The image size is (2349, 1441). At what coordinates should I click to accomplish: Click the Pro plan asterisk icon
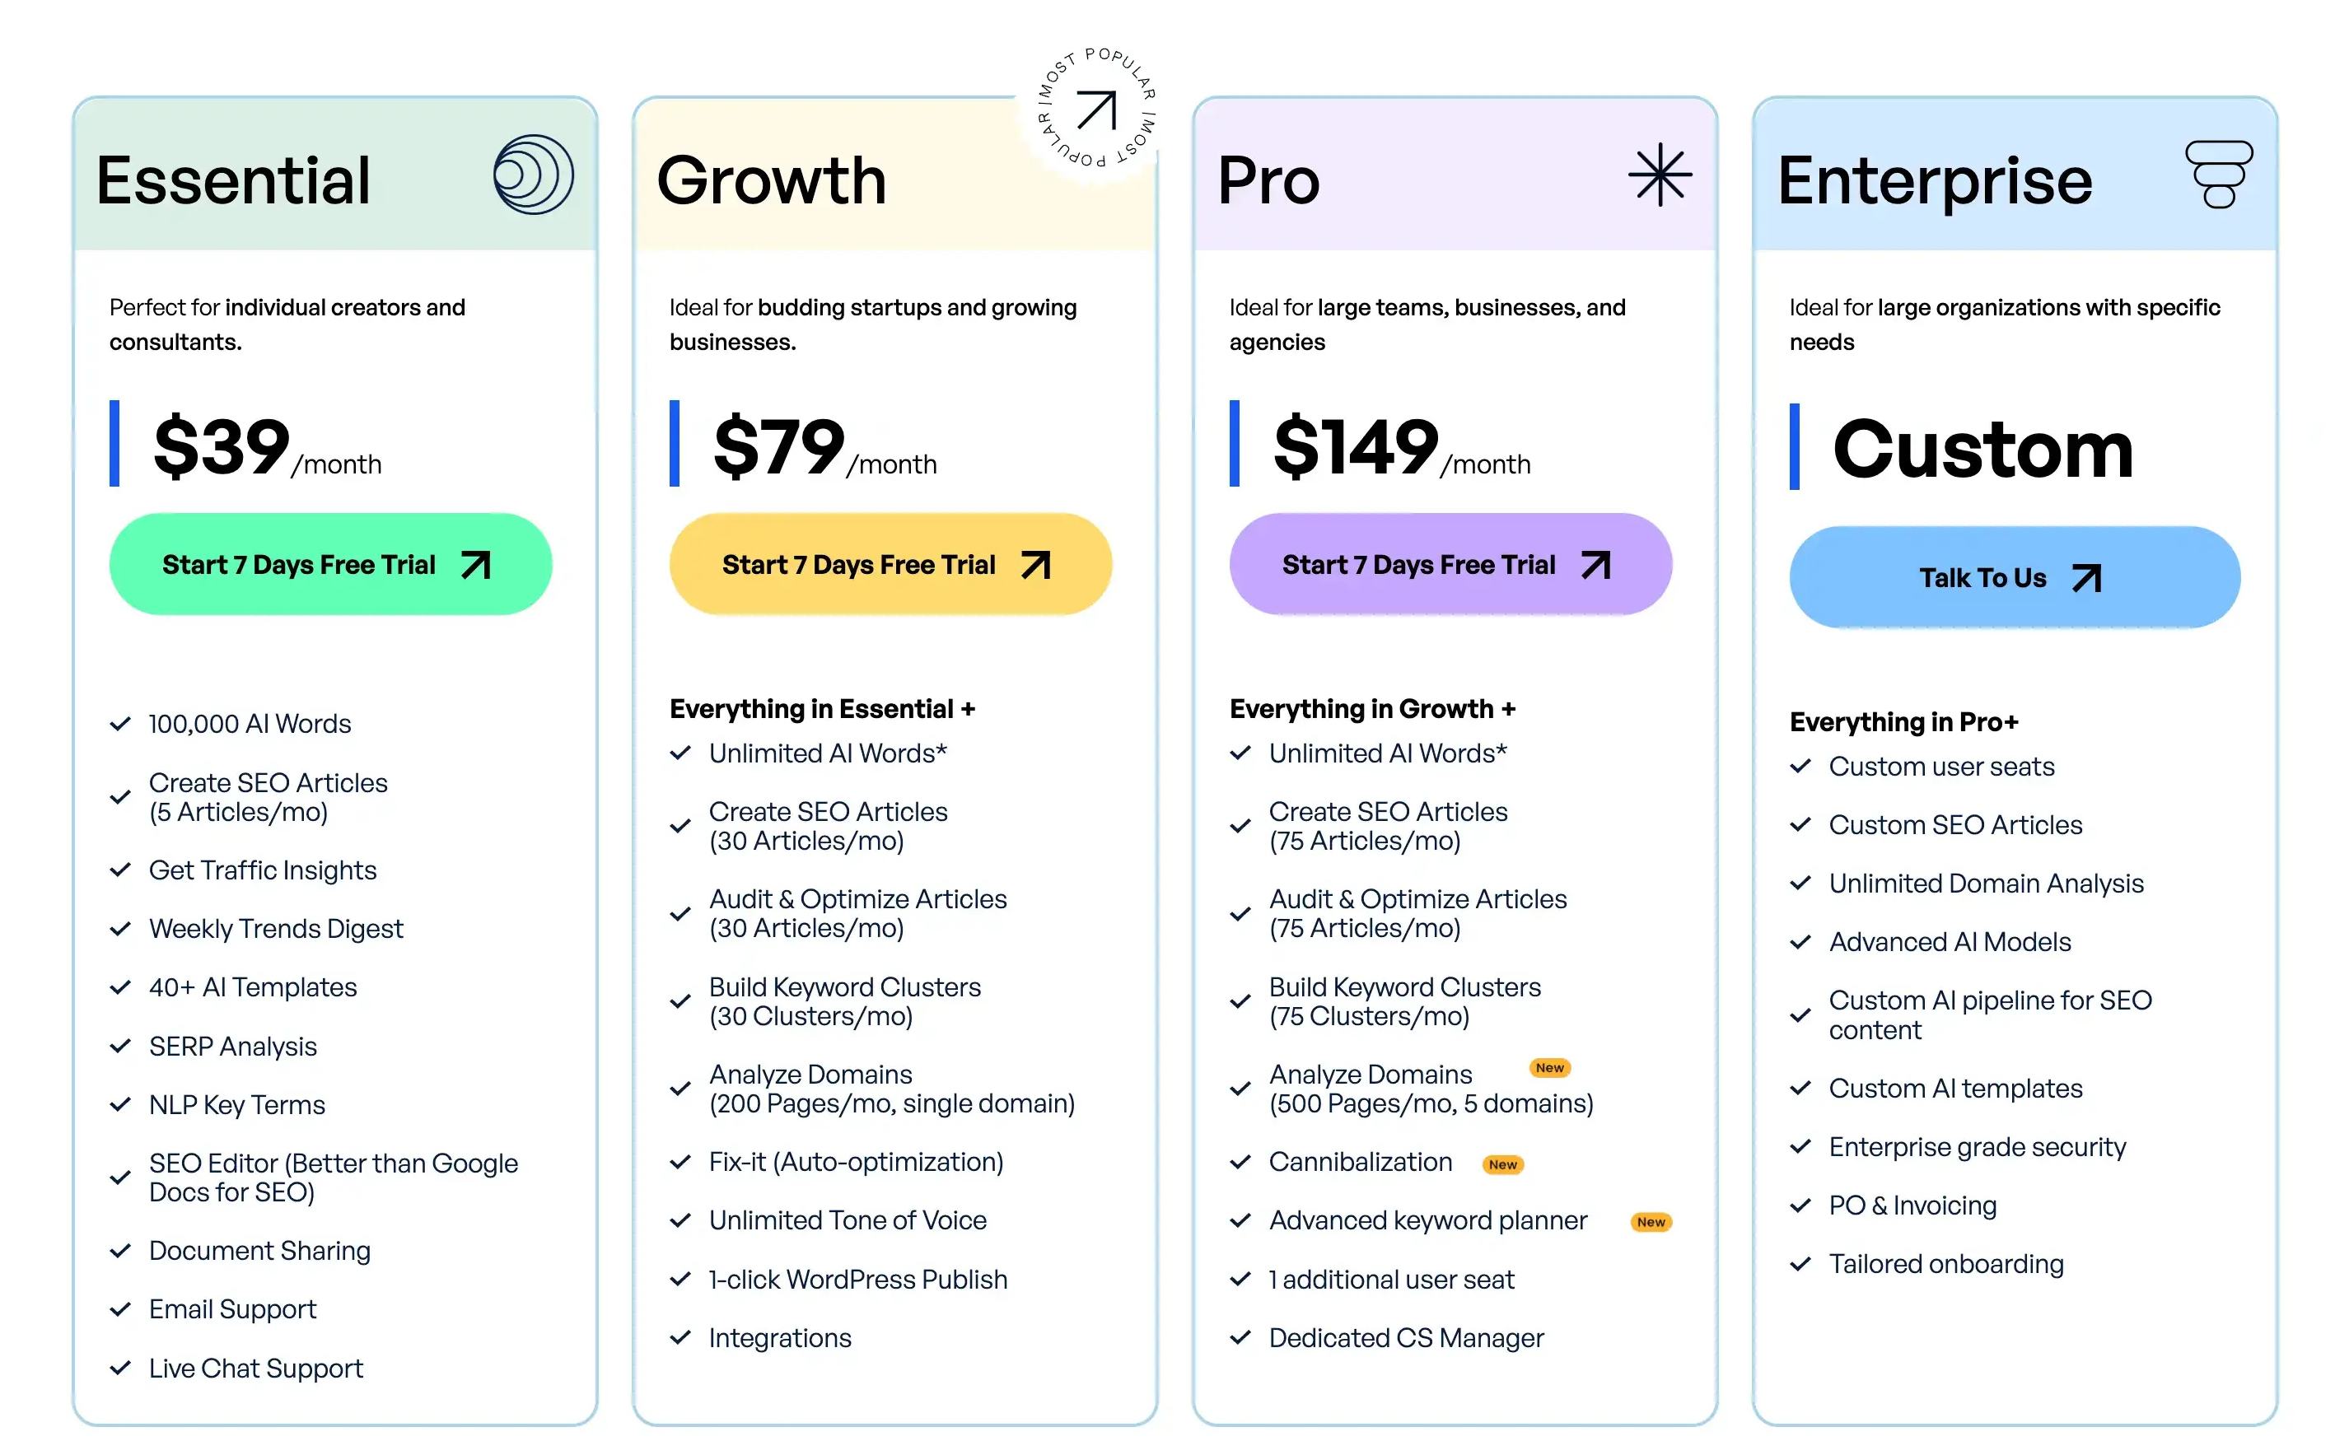(1660, 175)
